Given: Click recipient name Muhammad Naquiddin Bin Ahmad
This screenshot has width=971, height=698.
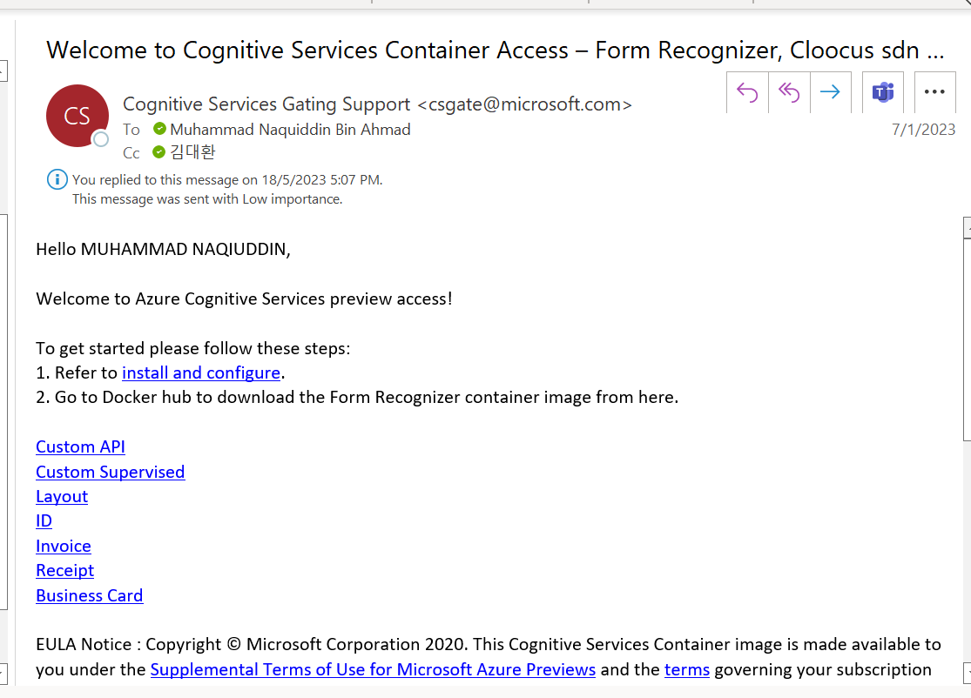Looking at the screenshot, I should click(x=291, y=130).
